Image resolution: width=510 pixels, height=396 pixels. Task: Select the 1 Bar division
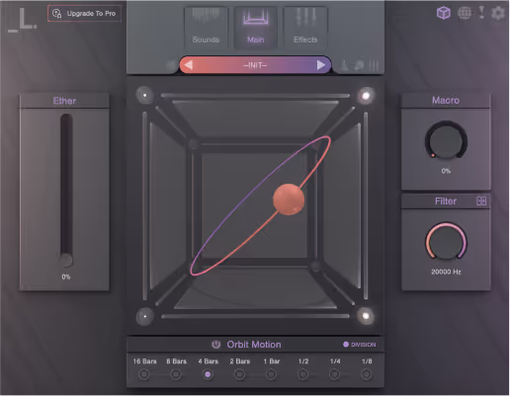pos(271,374)
